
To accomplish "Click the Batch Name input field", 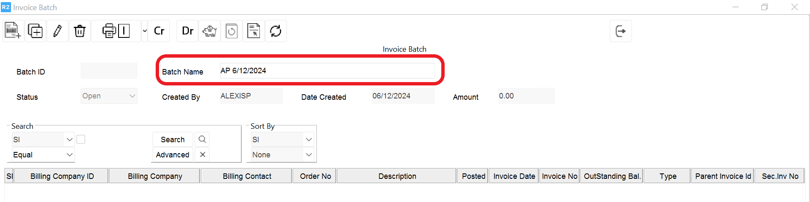I will coord(327,71).
